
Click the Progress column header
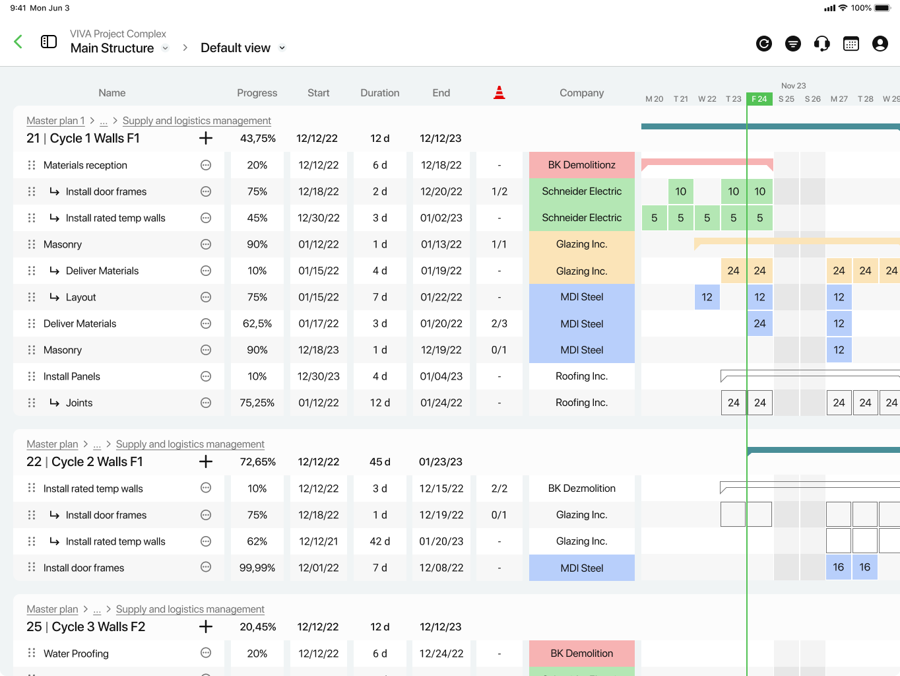(x=257, y=93)
